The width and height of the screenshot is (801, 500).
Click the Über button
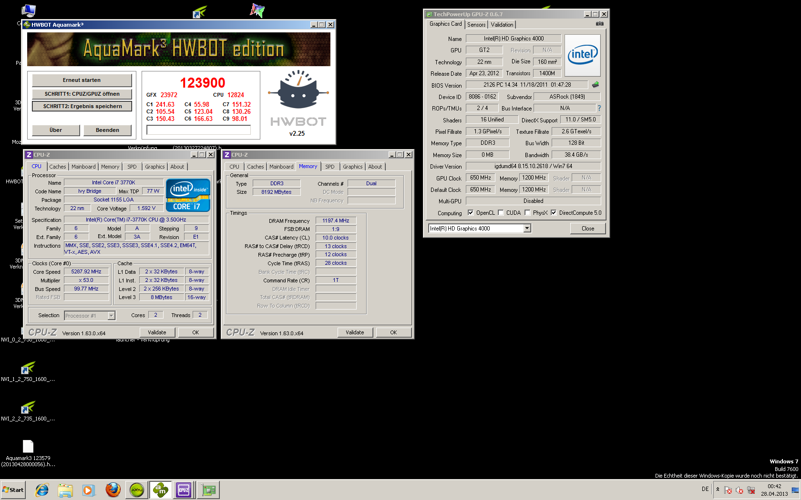tap(56, 130)
